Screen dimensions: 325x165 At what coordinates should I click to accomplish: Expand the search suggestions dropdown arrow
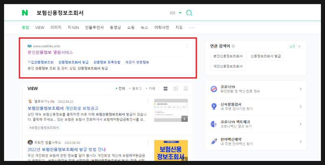(x=180, y=13)
